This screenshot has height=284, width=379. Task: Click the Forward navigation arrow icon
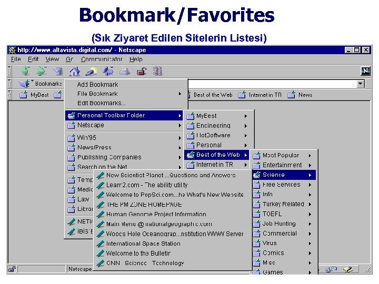42,71
